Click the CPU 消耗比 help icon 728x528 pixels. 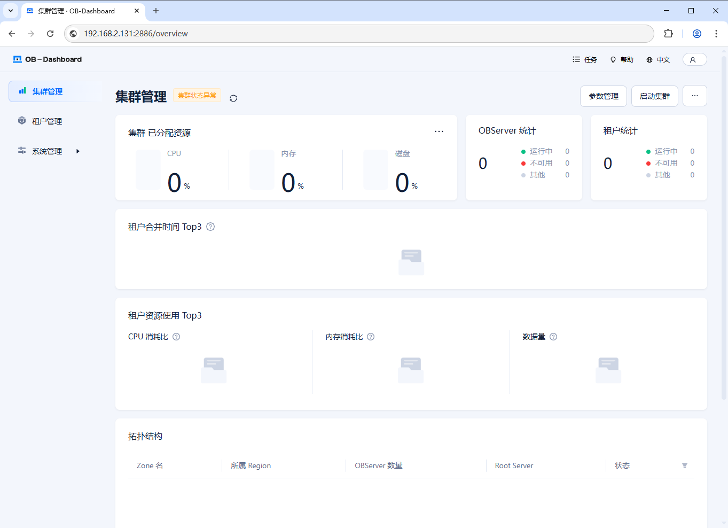point(176,337)
